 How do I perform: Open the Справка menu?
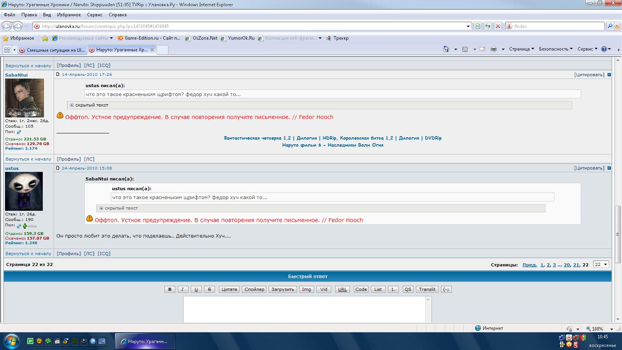pyautogui.click(x=117, y=15)
